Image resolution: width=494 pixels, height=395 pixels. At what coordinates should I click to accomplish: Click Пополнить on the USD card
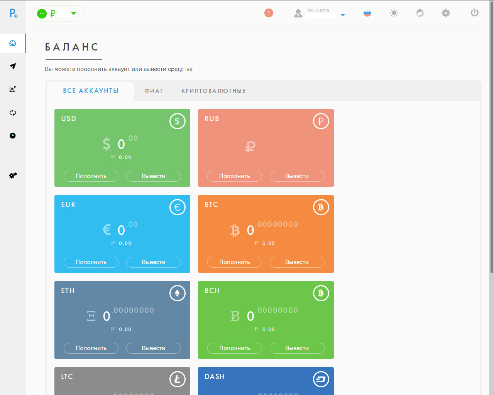[91, 176]
